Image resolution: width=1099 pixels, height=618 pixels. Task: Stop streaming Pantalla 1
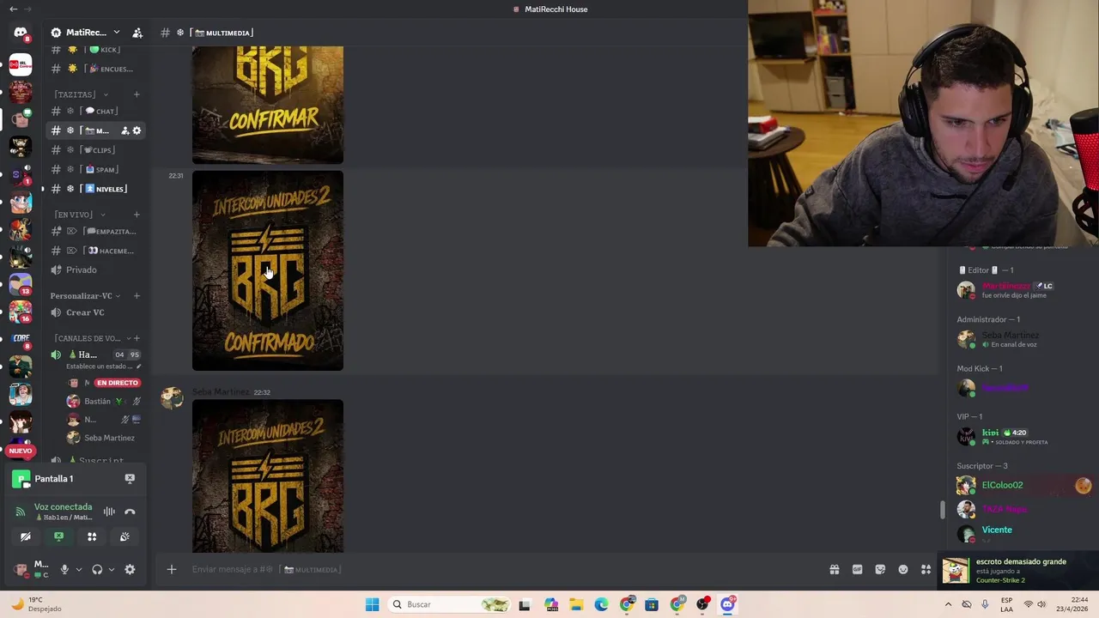coord(130,478)
